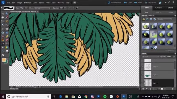Switch to the Content tab
177x99 pixels.
[151, 16]
